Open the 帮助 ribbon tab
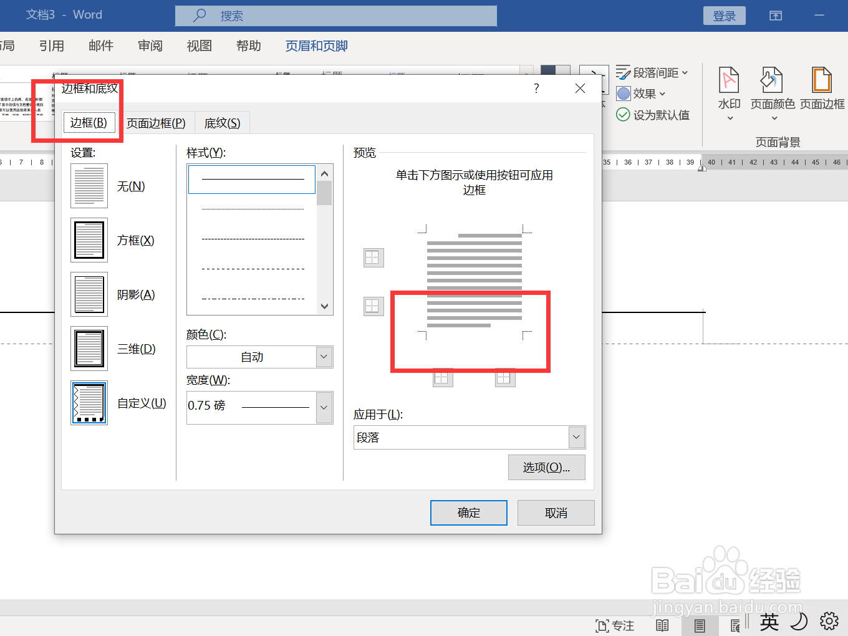Screen dimensions: 848x636 [x=249, y=46]
